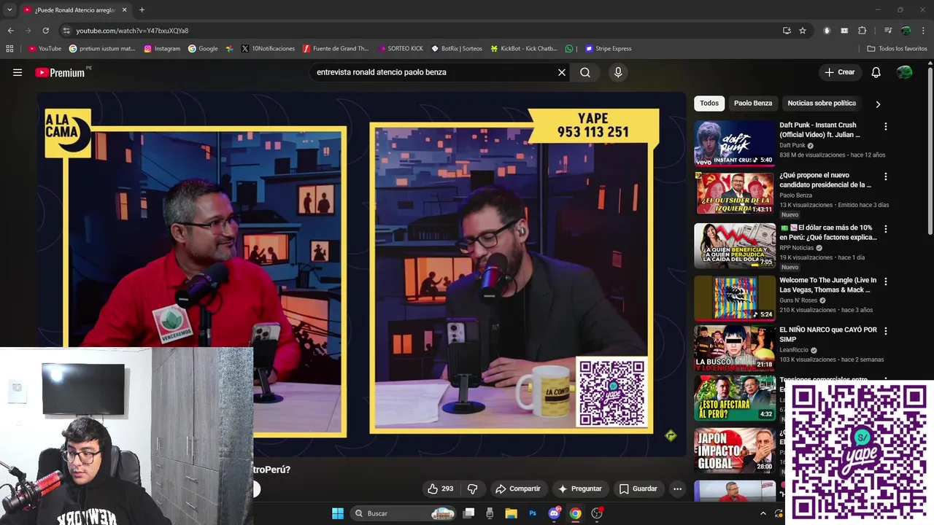
Task: Open new browser tab with plus
Action: (142, 9)
